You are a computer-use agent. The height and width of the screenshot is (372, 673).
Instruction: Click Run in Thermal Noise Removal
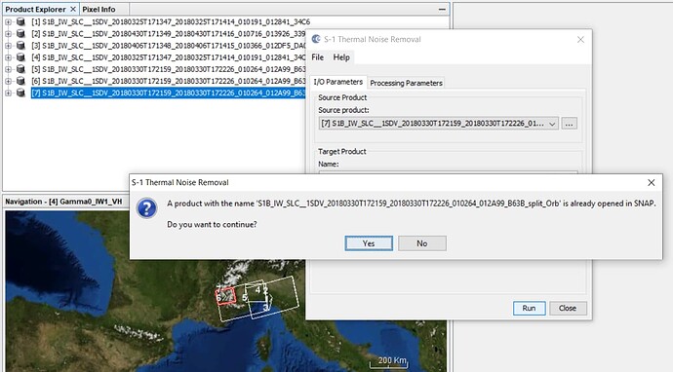pos(529,308)
